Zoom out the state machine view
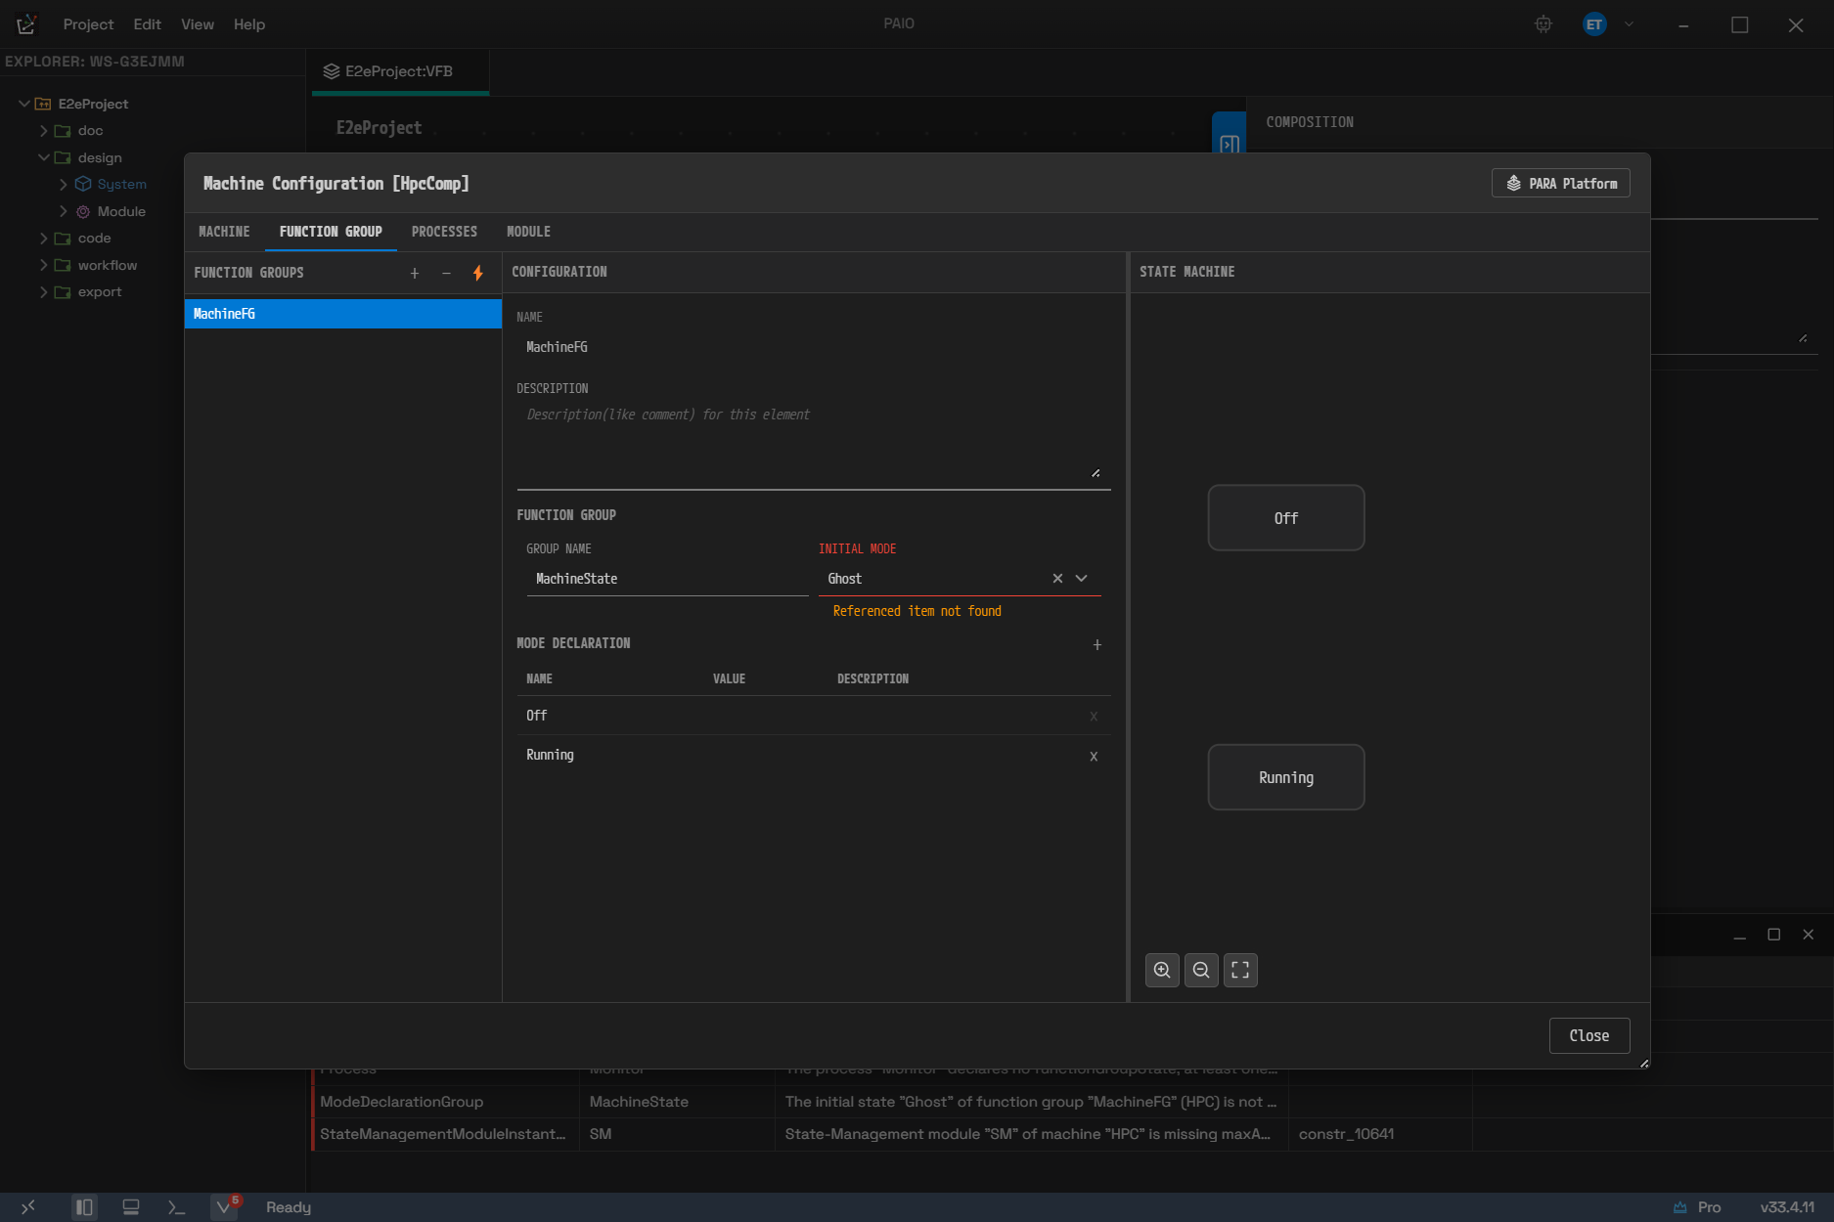Image resolution: width=1834 pixels, height=1222 pixels. point(1201,971)
